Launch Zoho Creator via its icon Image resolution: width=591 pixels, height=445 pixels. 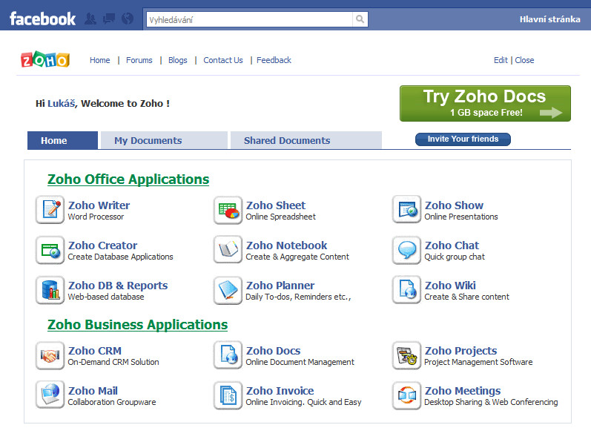pyautogui.click(x=50, y=250)
